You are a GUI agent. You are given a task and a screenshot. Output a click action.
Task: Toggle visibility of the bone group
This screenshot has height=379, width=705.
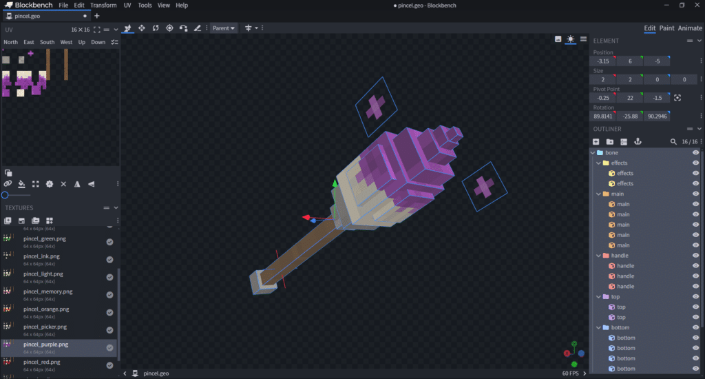[695, 152]
